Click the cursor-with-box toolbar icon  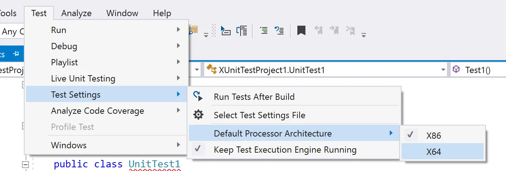225,30
